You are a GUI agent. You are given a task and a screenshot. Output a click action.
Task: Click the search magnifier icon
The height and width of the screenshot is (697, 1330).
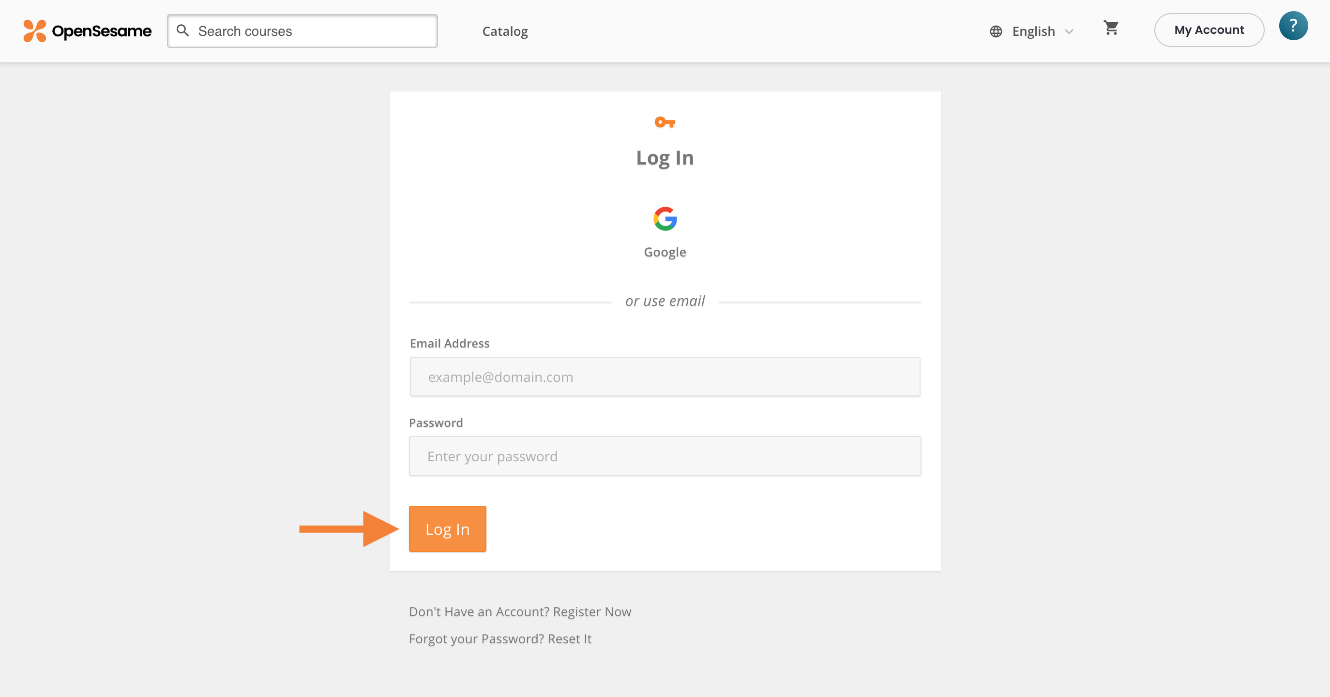[182, 30]
